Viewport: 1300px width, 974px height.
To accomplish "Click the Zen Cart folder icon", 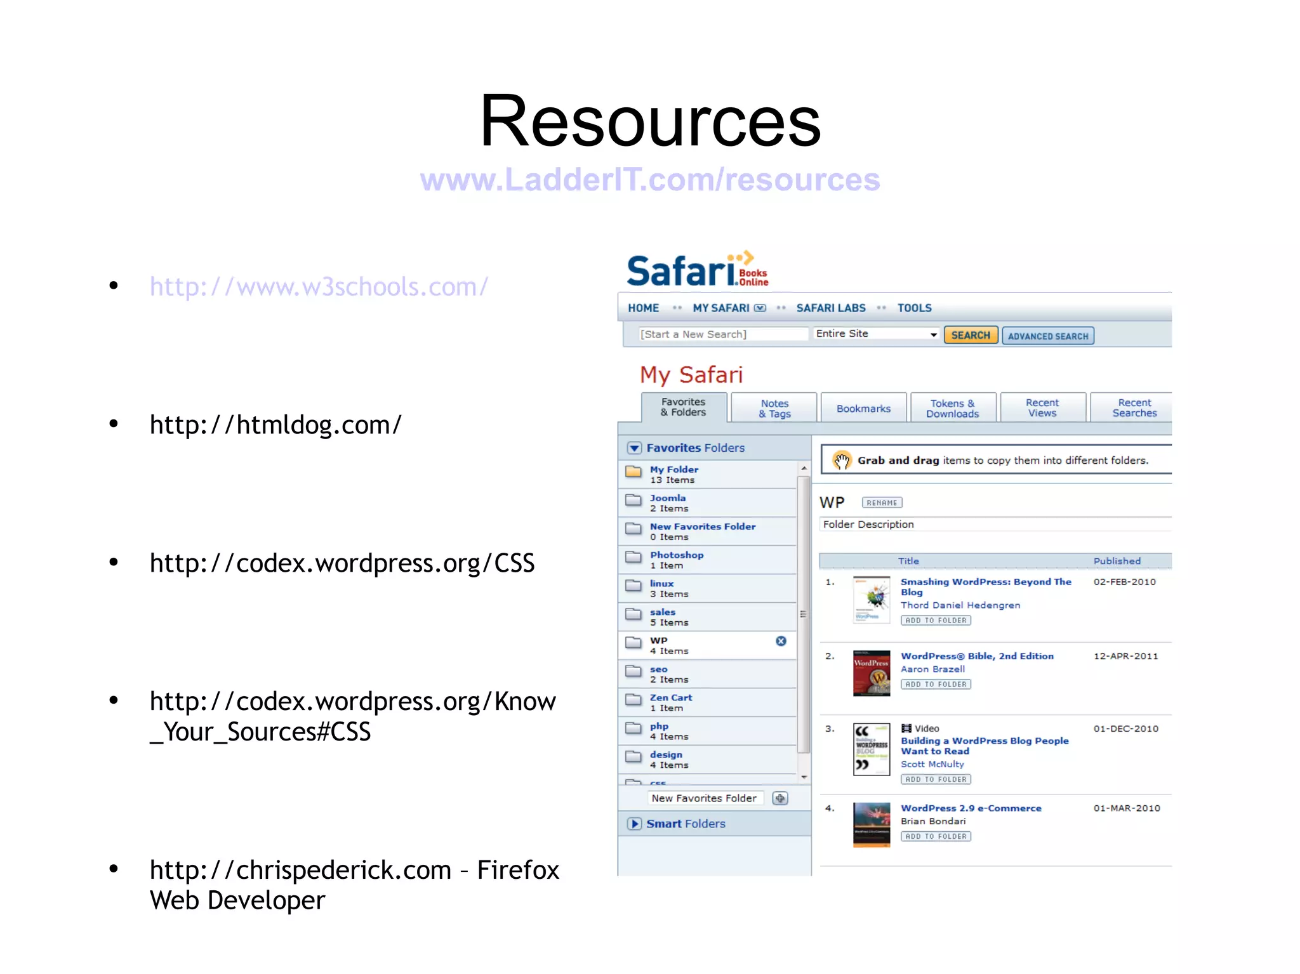I will tap(633, 700).
